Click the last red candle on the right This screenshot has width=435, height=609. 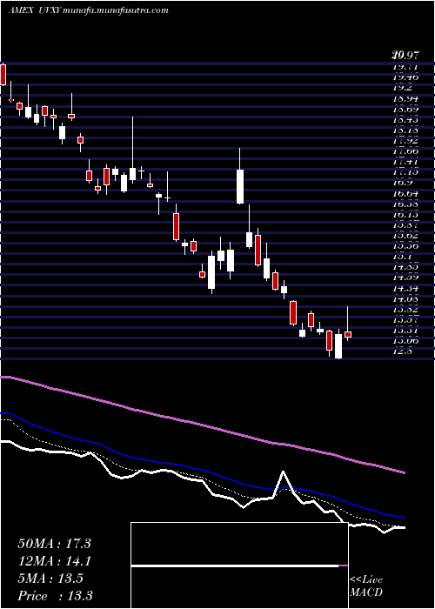(x=348, y=334)
